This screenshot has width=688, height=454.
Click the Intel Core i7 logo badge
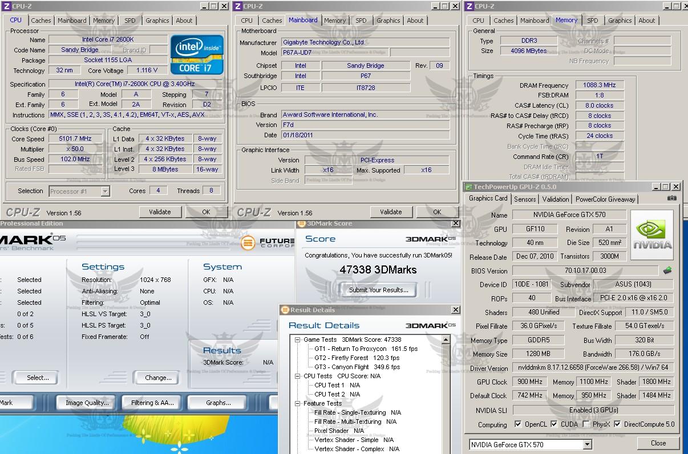(197, 55)
